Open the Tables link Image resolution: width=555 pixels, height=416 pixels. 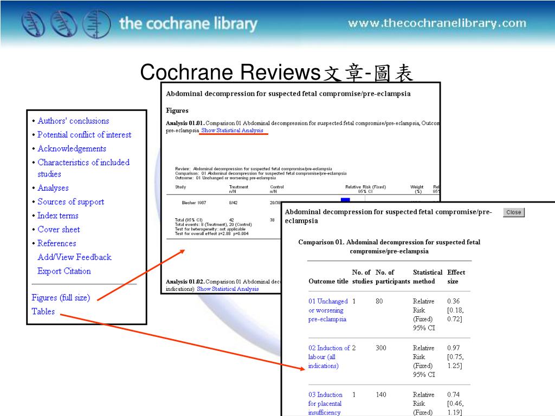point(43,311)
